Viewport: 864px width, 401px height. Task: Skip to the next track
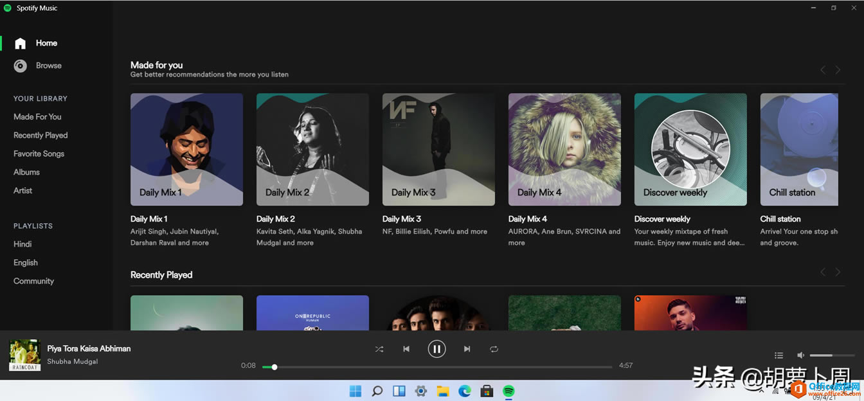467,349
